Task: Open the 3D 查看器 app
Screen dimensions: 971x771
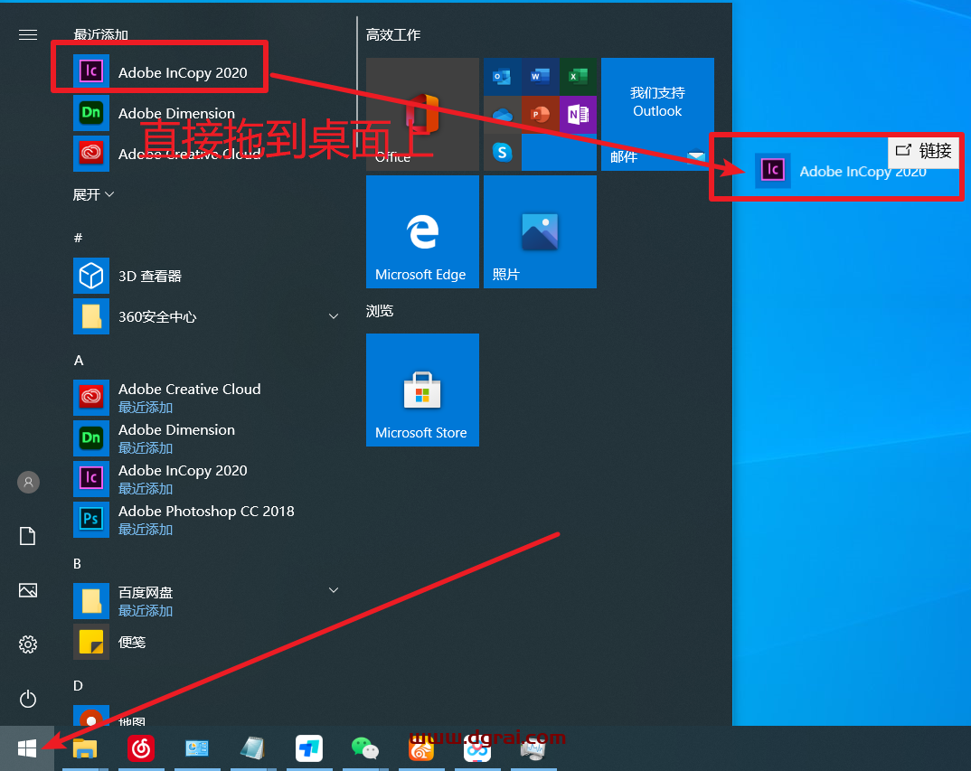Action: click(208, 276)
